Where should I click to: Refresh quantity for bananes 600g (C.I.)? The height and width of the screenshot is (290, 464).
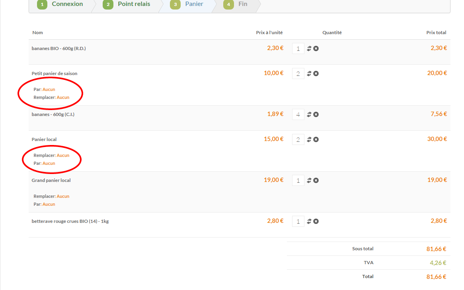(309, 114)
